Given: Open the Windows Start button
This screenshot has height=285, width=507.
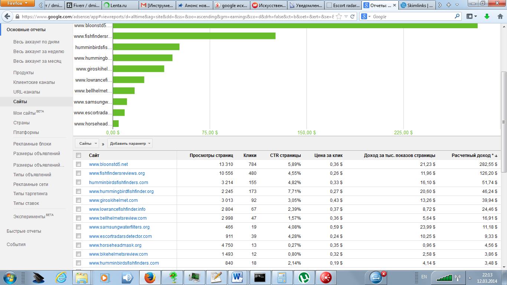Looking at the screenshot, I should coord(9,277).
